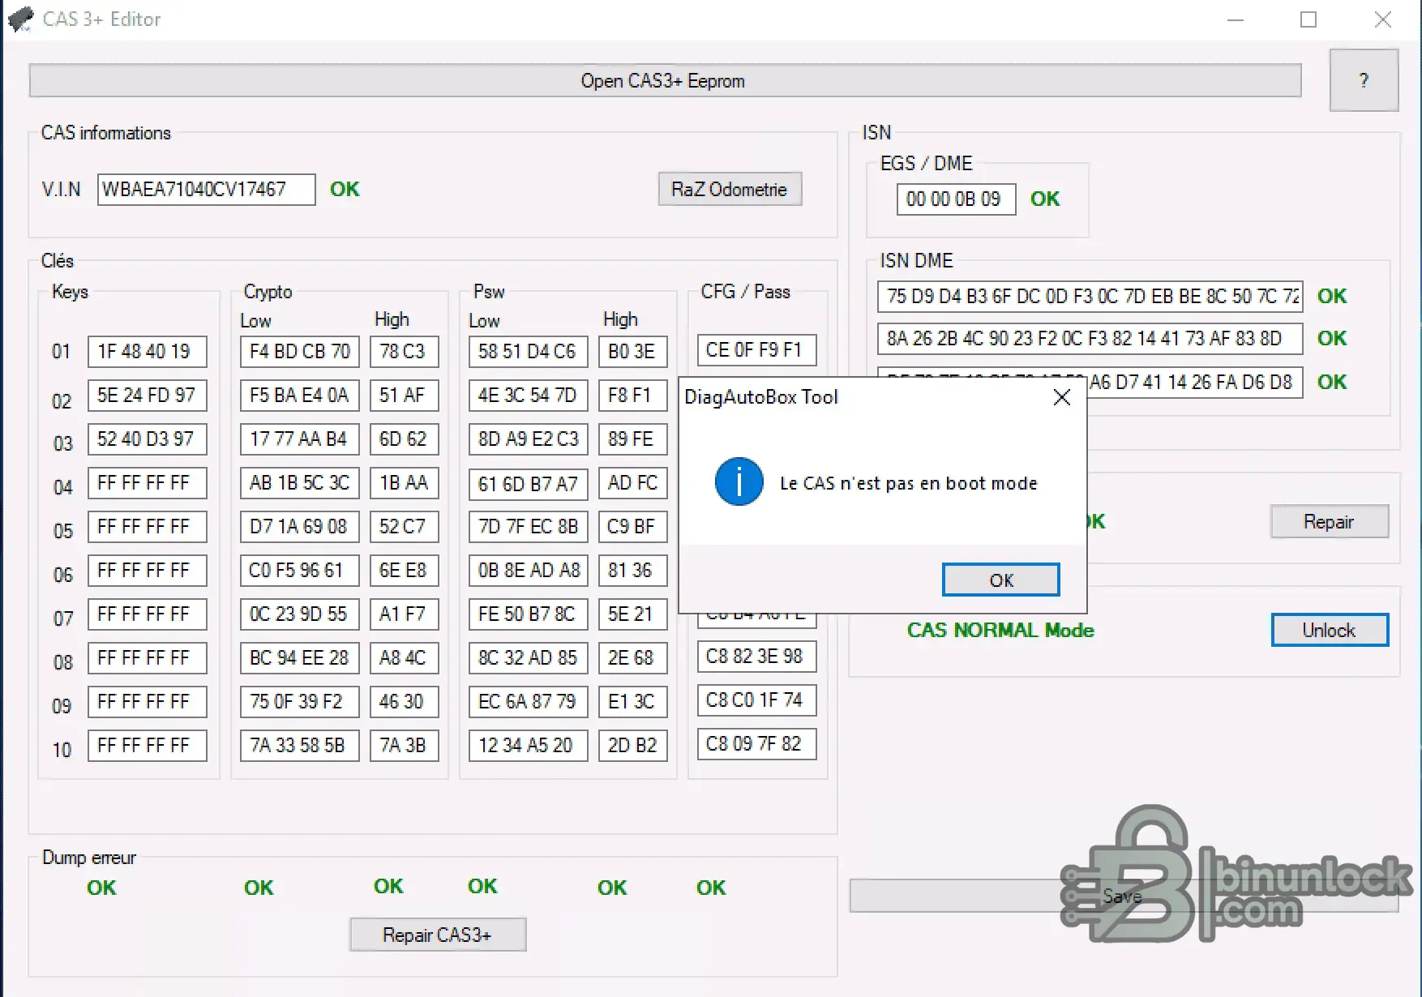Click ISN DME field ending with FA D6 D8
The width and height of the screenshot is (1422, 997).
1195,383
